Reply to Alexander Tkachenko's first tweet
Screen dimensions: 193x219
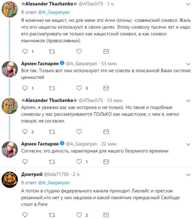25,52
